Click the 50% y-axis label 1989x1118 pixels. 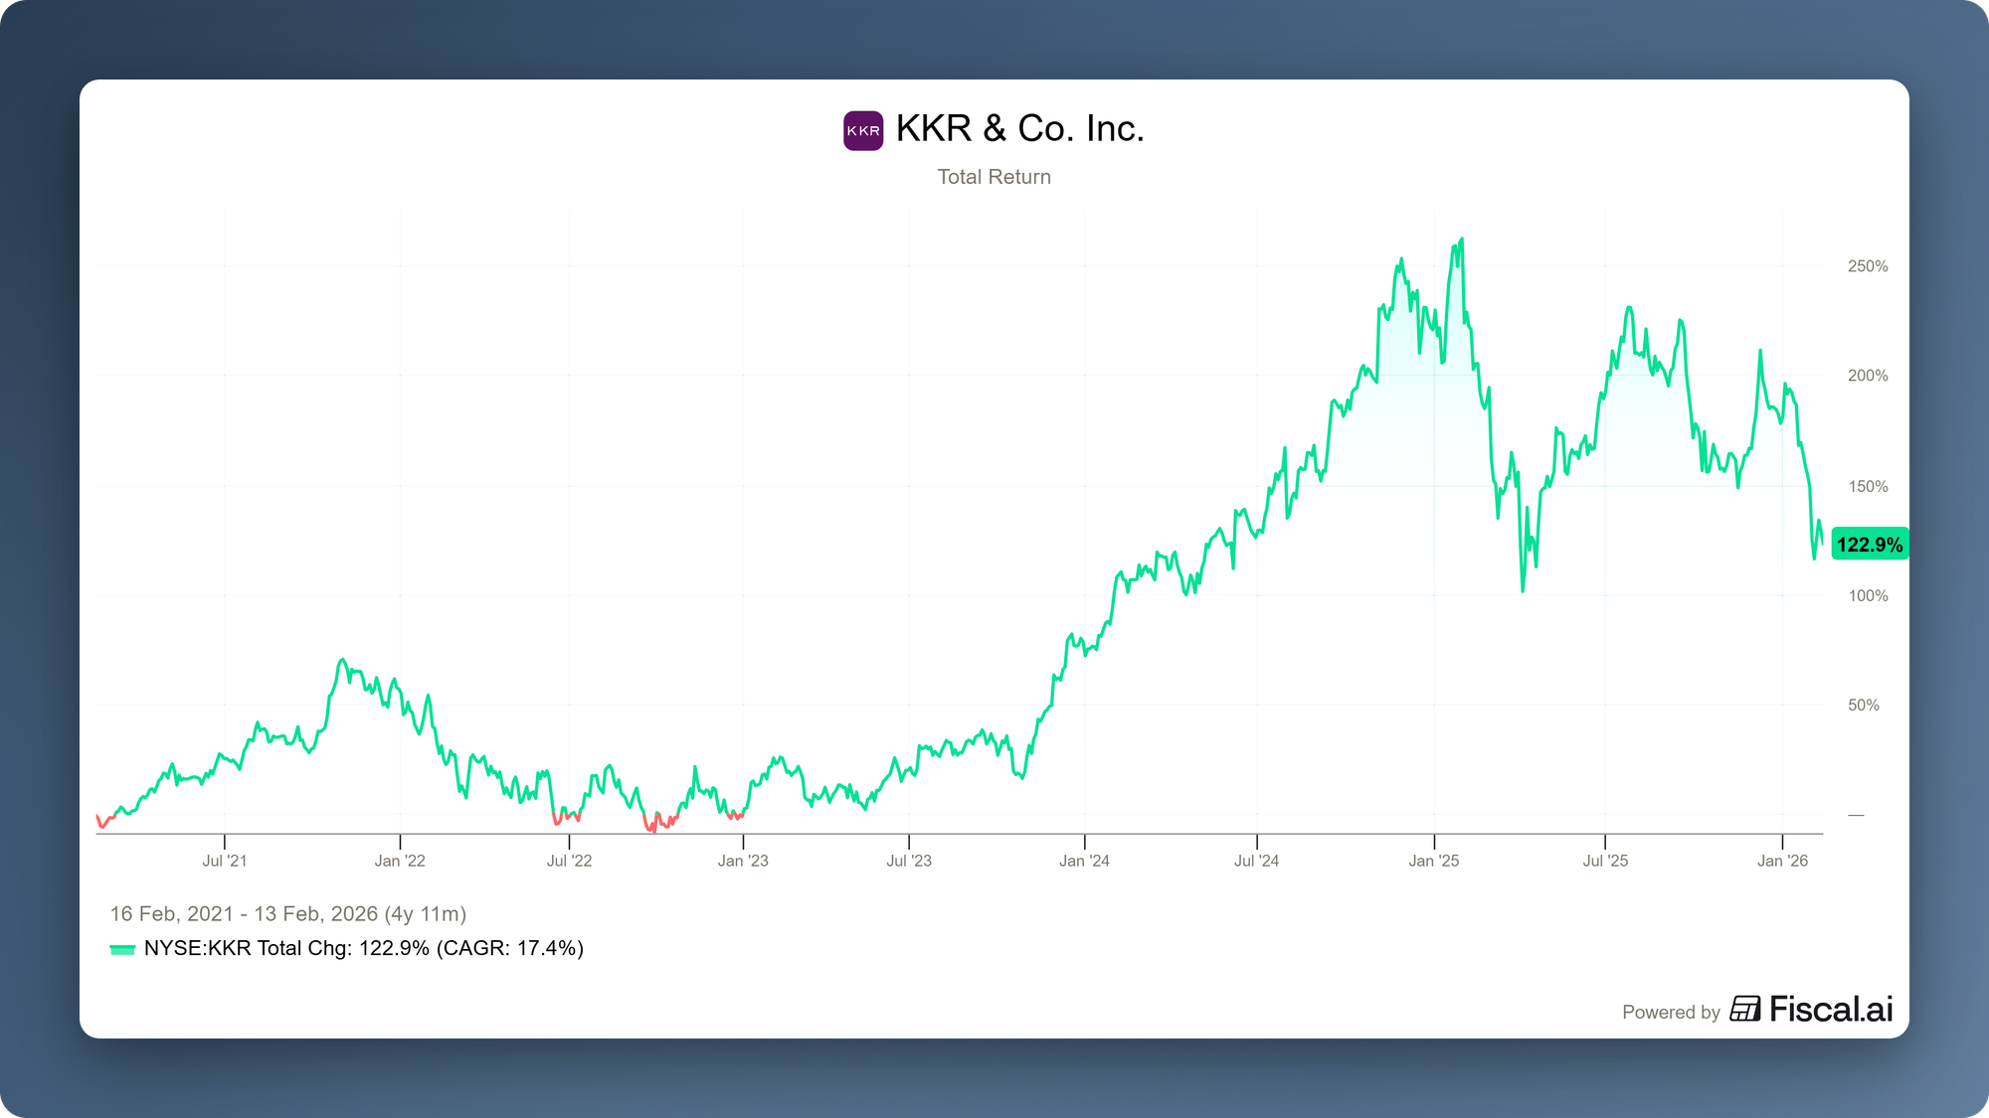1863,706
